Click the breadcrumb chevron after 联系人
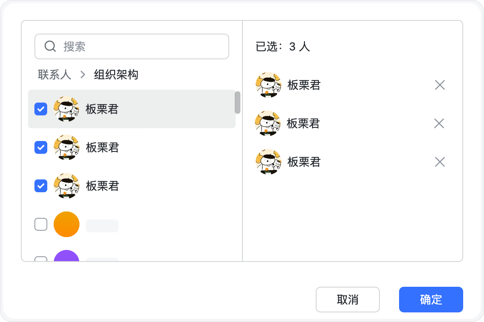This screenshot has height=322, width=484. 83,74
